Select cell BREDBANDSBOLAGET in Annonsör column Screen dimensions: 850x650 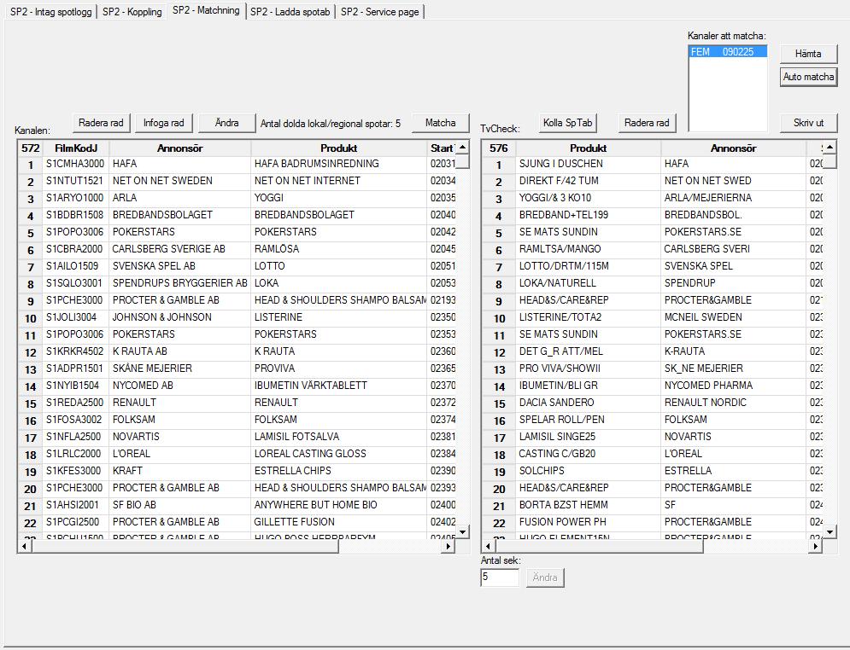(x=180, y=215)
